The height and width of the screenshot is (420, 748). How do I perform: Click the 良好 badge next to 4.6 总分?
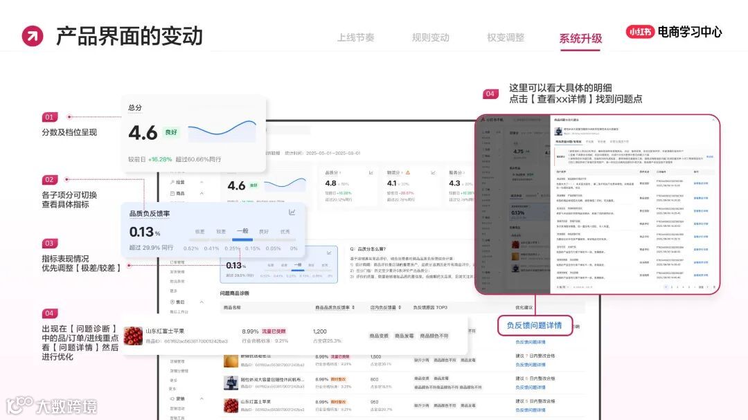point(171,132)
